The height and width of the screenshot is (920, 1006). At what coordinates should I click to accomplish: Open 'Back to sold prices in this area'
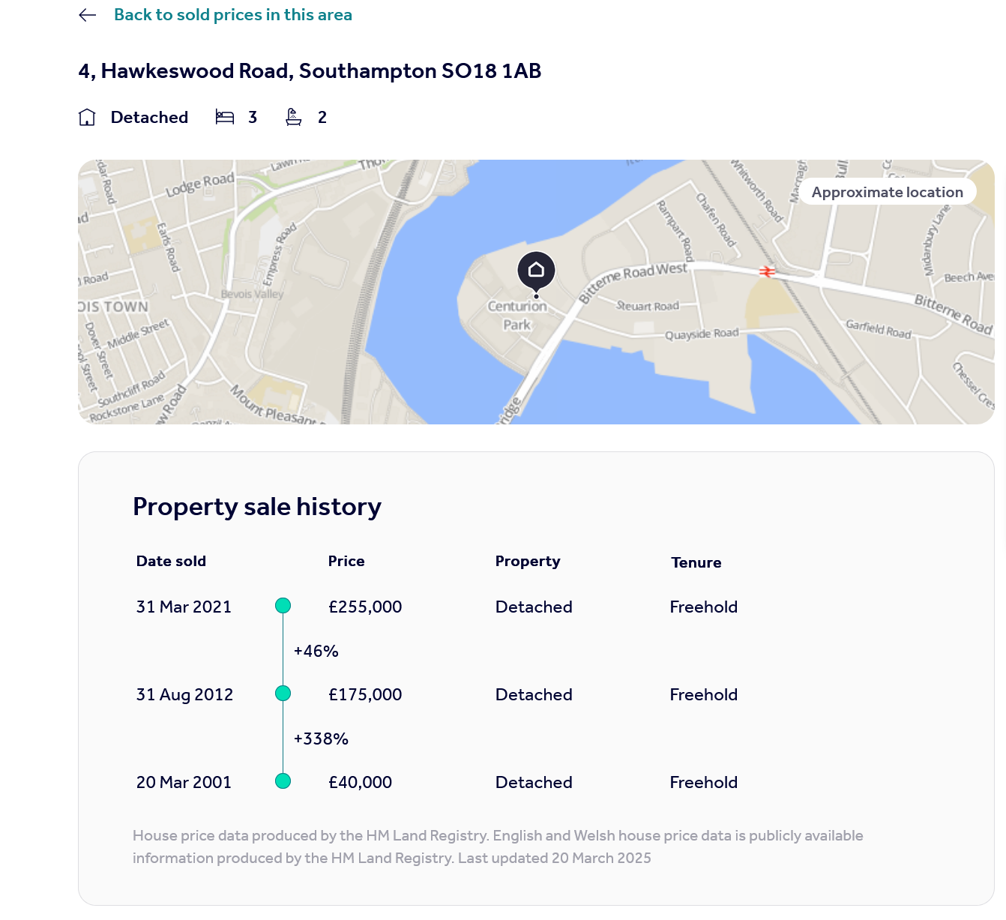[232, 15]
